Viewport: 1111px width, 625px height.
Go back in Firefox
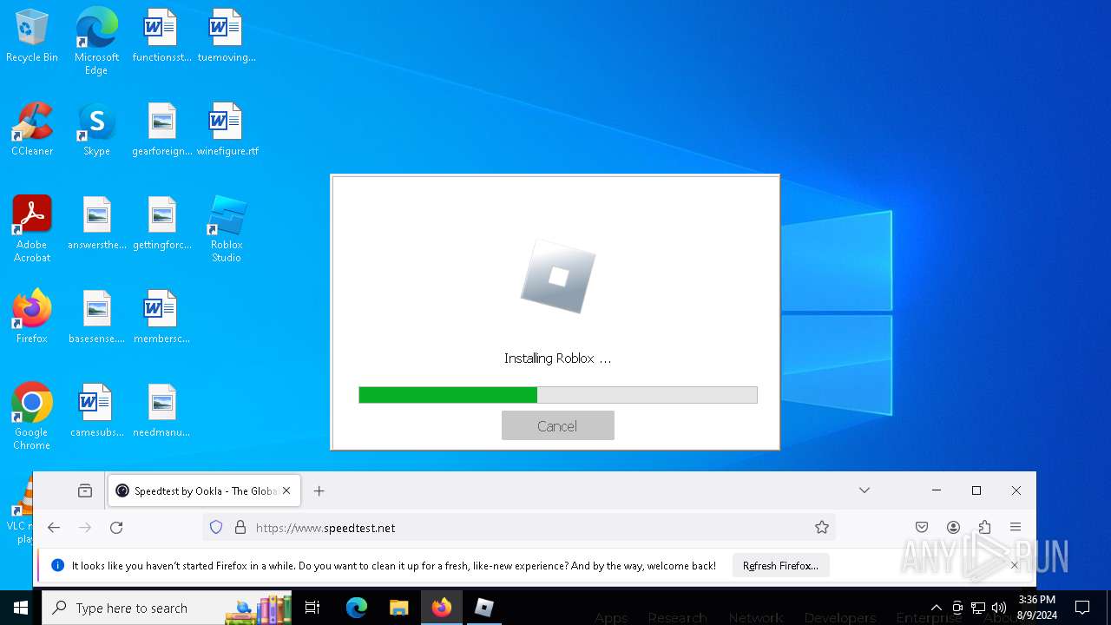(54, 527)
